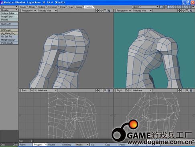This screenshot has height=147, width=195.
Task: Open the Image Editor
Action: 9,17
